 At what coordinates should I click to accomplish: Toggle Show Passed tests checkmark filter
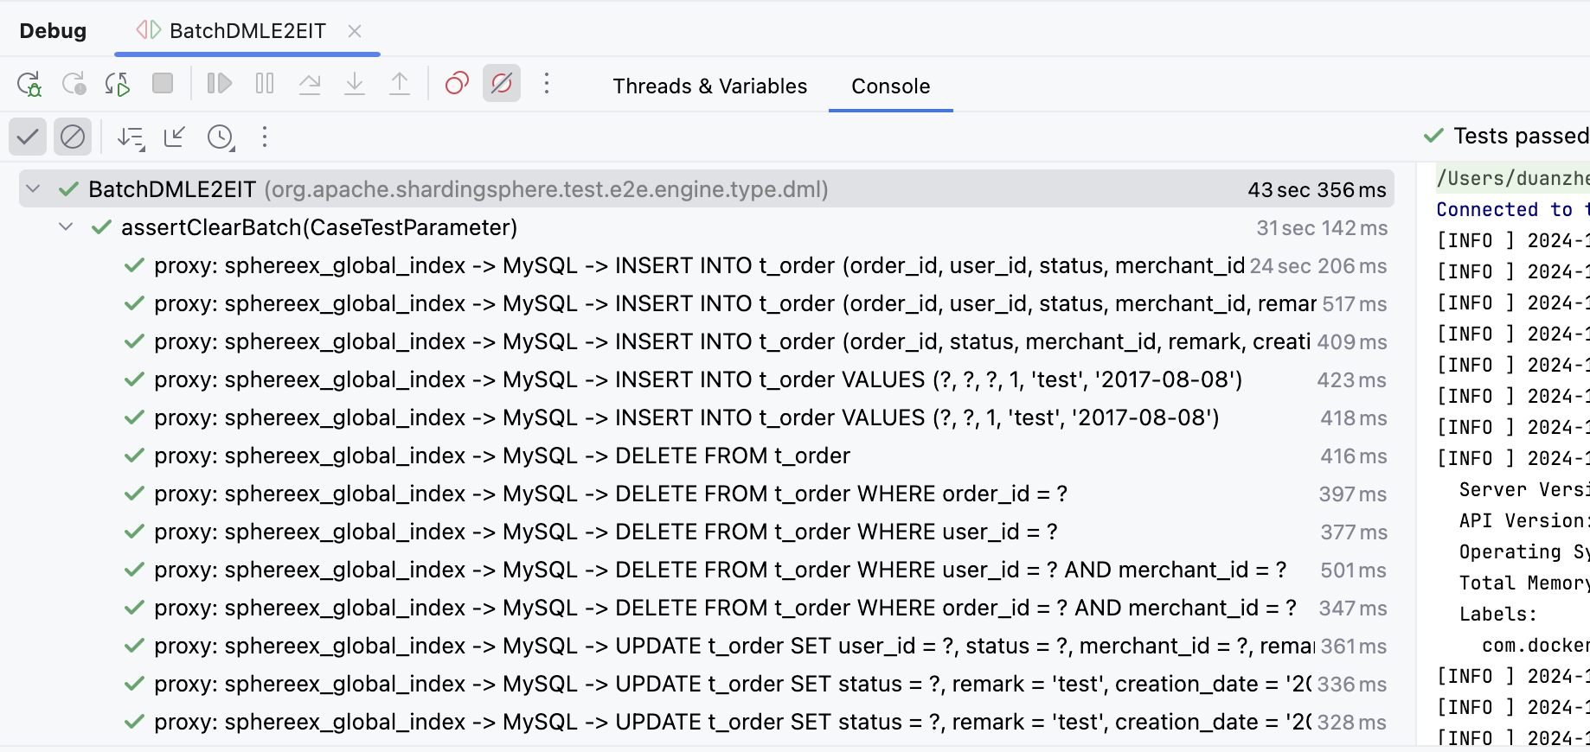[28, 137]
